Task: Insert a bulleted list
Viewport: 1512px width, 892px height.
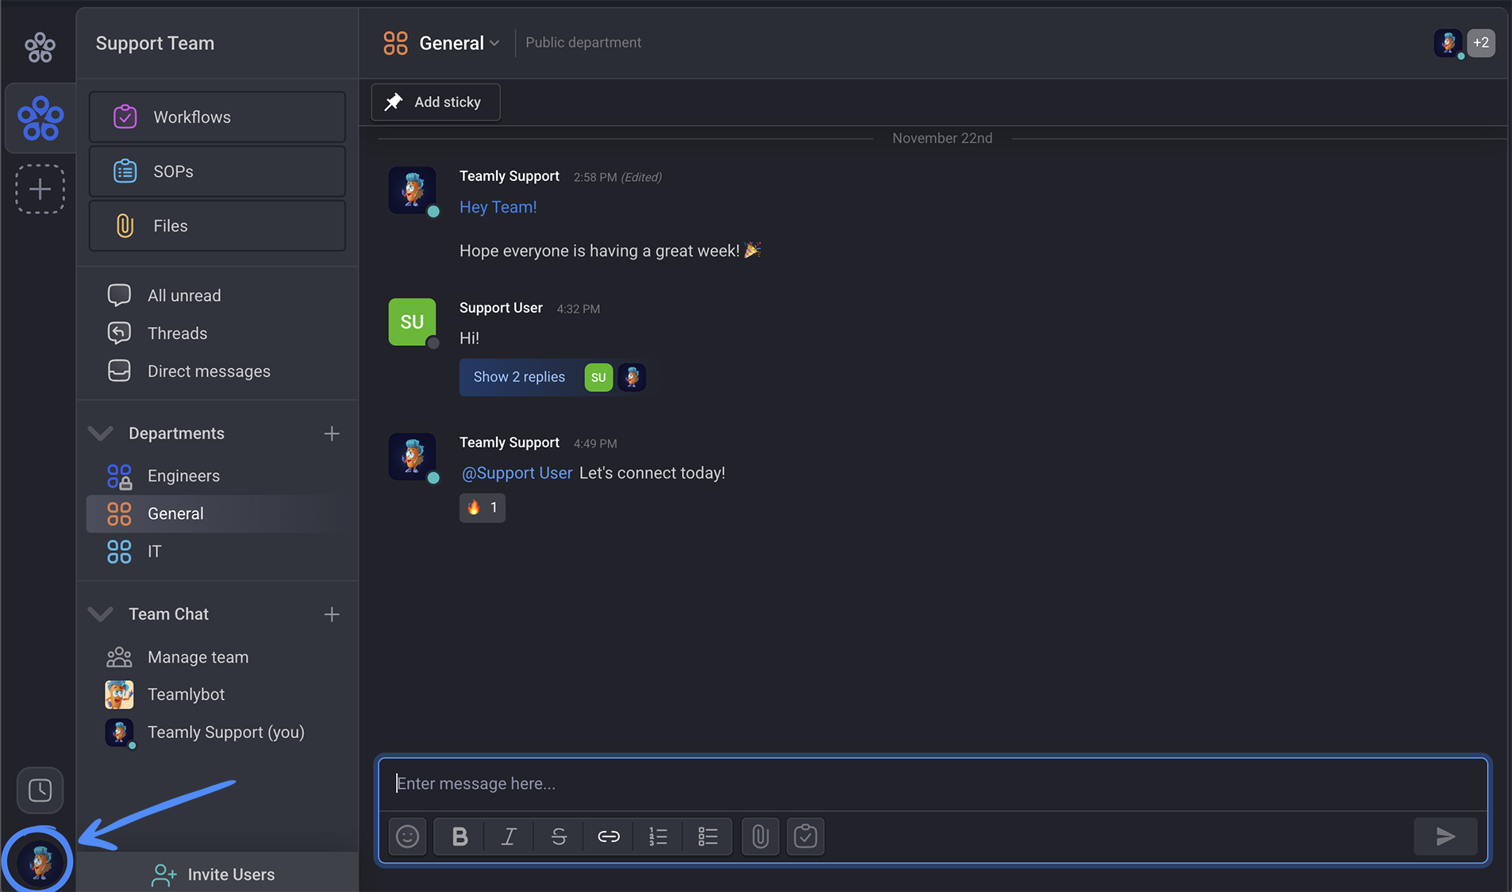Action: [x=708, y=836]
